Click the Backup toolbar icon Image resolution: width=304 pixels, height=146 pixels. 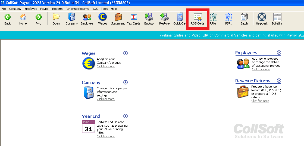point(149,19)
